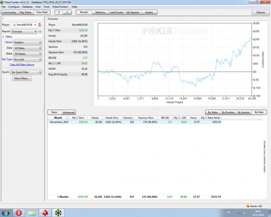Open the My Reports tab
Screen dimensions: 271x217
pyautogui.click(x=133, y=12)
